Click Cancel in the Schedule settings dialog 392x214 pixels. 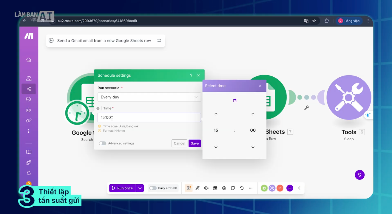[179, 143]
